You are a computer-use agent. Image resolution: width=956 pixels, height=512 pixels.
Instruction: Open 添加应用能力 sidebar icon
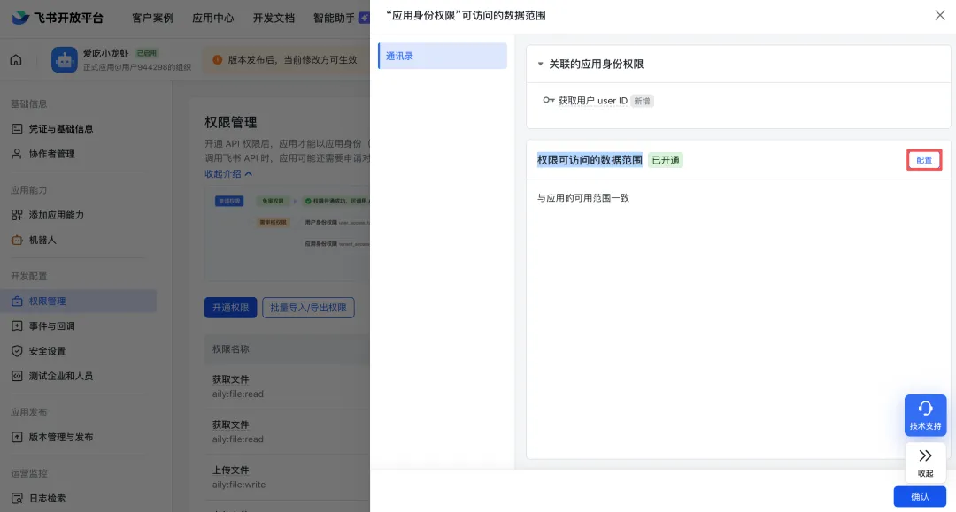coord(17,215)
